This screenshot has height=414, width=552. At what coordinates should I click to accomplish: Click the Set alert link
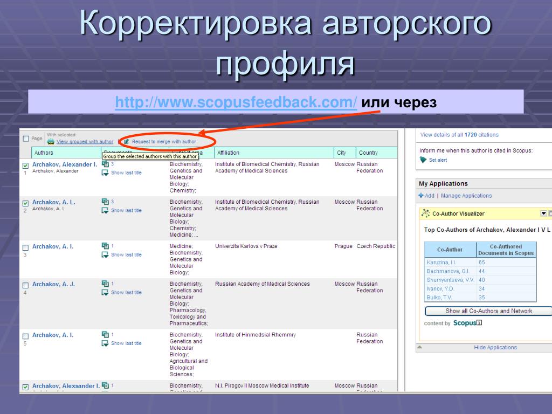438,160
